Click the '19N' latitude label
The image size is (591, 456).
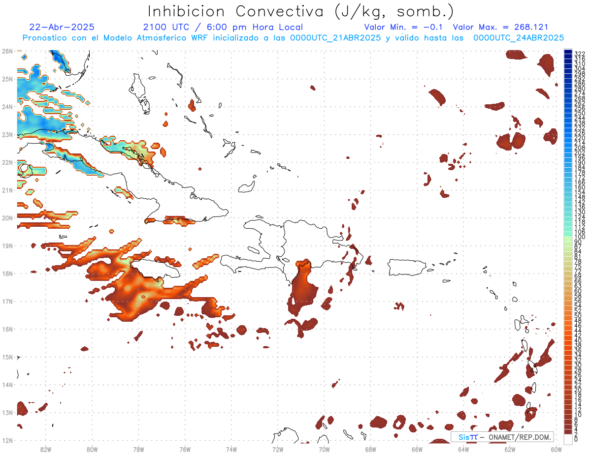(7, 245)
